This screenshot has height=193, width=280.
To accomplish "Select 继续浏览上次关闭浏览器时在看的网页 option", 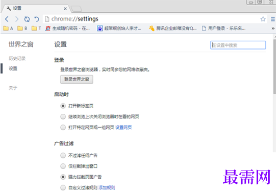I will [63, 117].
